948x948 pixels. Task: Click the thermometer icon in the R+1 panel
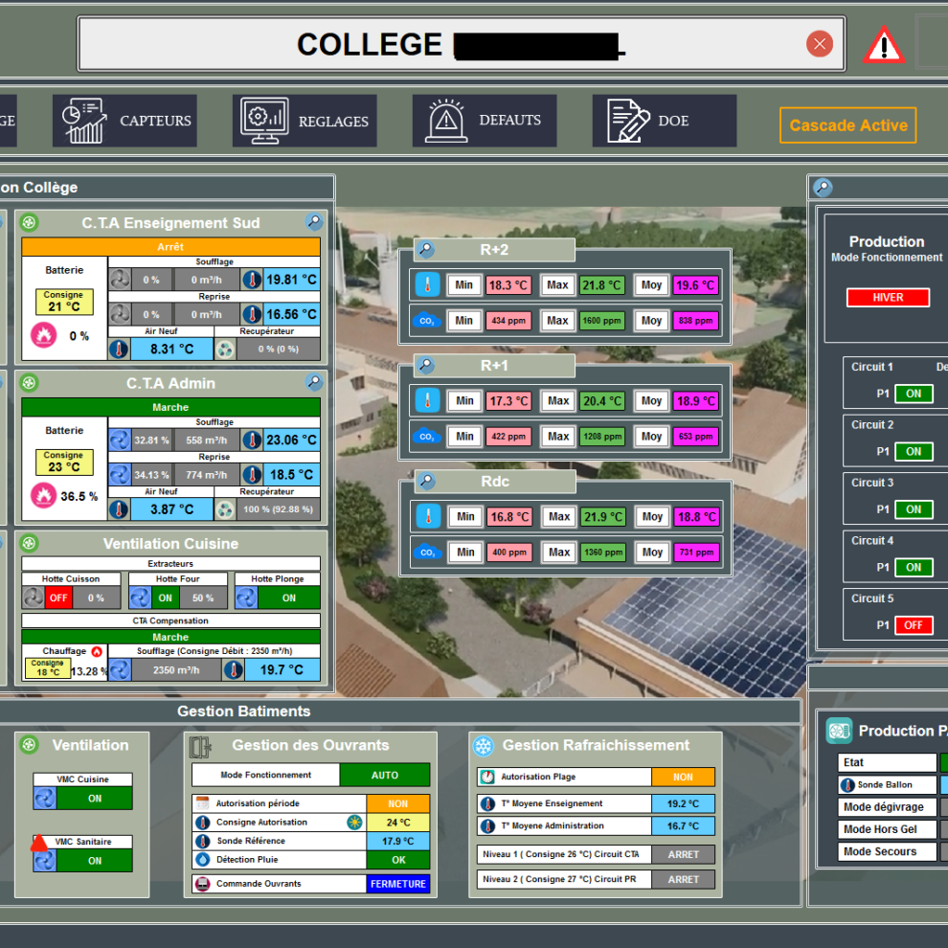(426, 400)
